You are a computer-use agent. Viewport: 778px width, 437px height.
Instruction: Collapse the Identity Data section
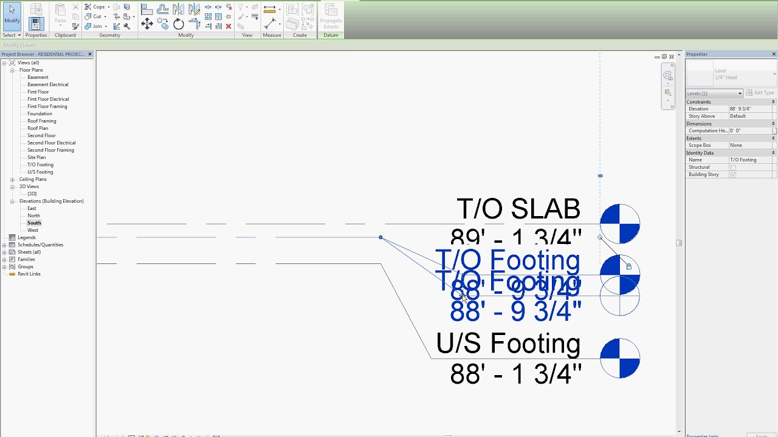click(773, 153)
